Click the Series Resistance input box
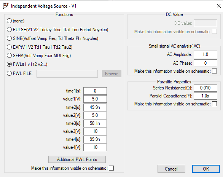223x177 pixels. pos(205,88)
